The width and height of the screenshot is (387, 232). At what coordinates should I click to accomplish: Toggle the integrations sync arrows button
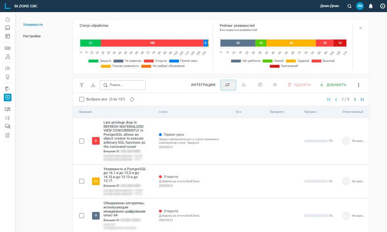coord(228,85)
